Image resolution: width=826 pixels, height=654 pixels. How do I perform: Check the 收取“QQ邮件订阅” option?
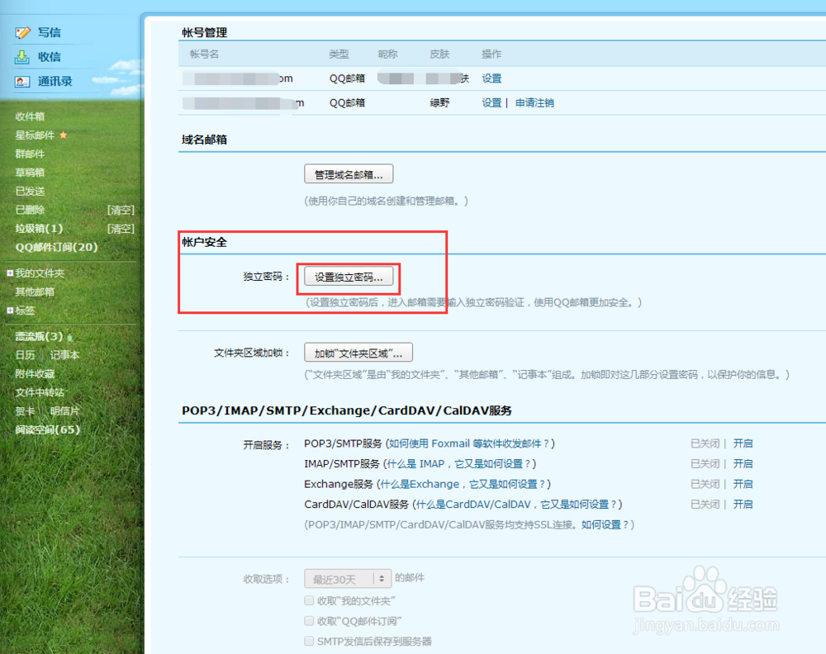pos(308,621)
